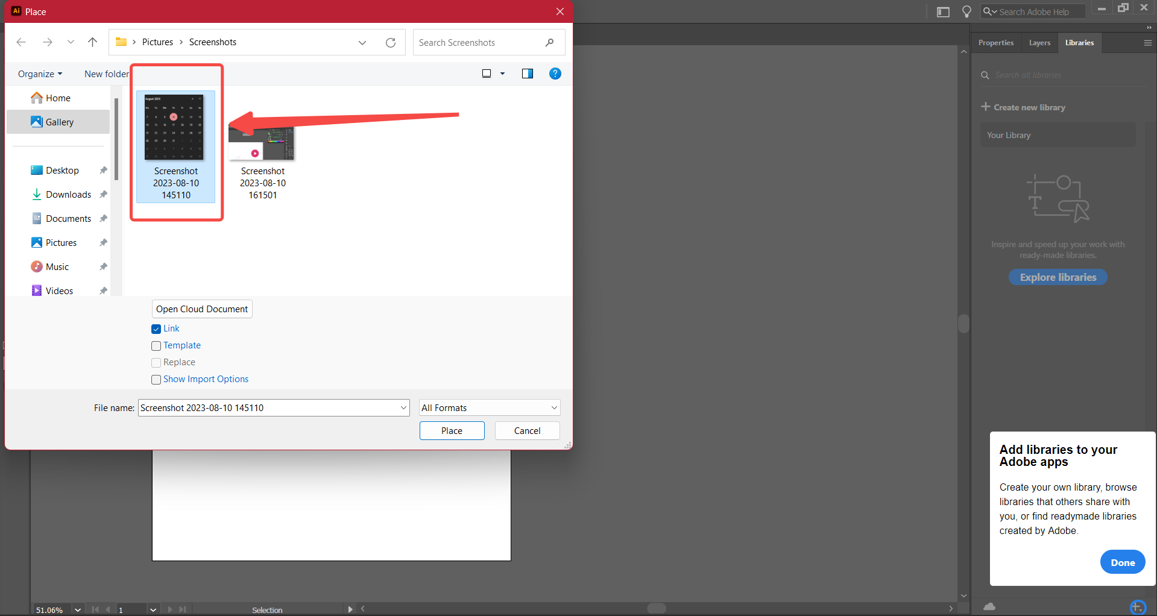This screenshot has height=616, width=1157.
Task: Click Create new library
Action: coord(1023,107)
